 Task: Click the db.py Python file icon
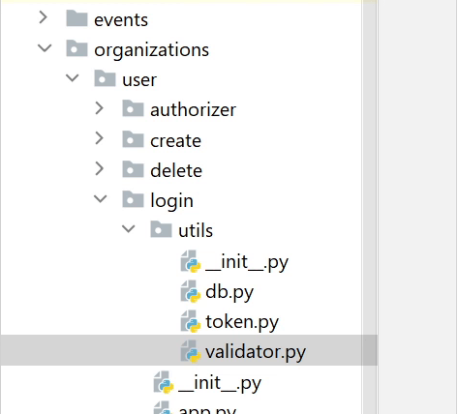tap(191, 291)
